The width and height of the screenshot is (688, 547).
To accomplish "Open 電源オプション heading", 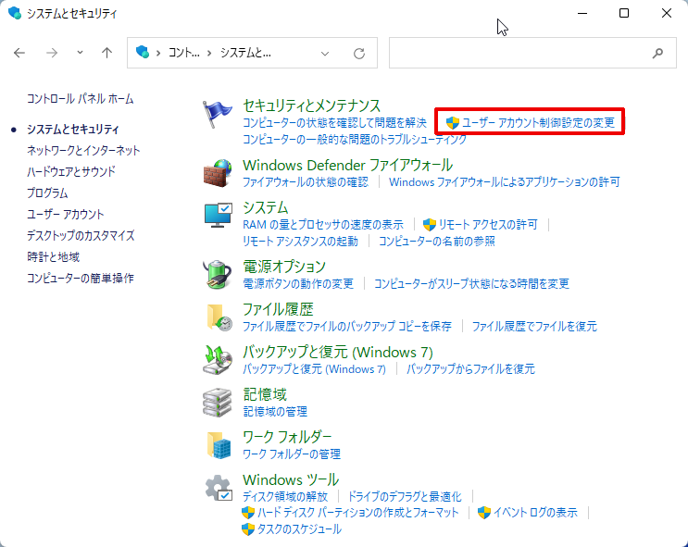I will (x=284, y=267).
